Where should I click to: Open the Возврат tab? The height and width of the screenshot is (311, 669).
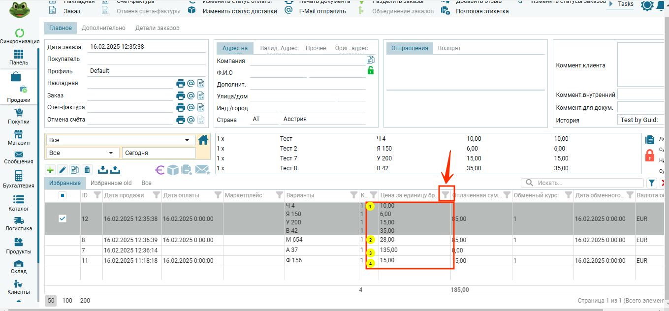449,48
